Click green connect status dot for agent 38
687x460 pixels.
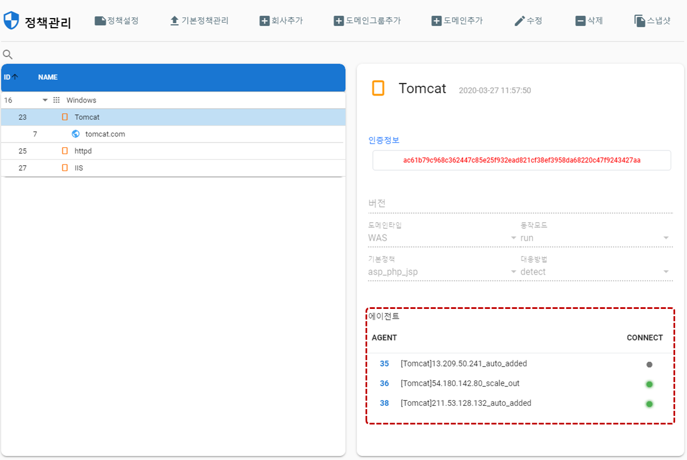[649, 404]
